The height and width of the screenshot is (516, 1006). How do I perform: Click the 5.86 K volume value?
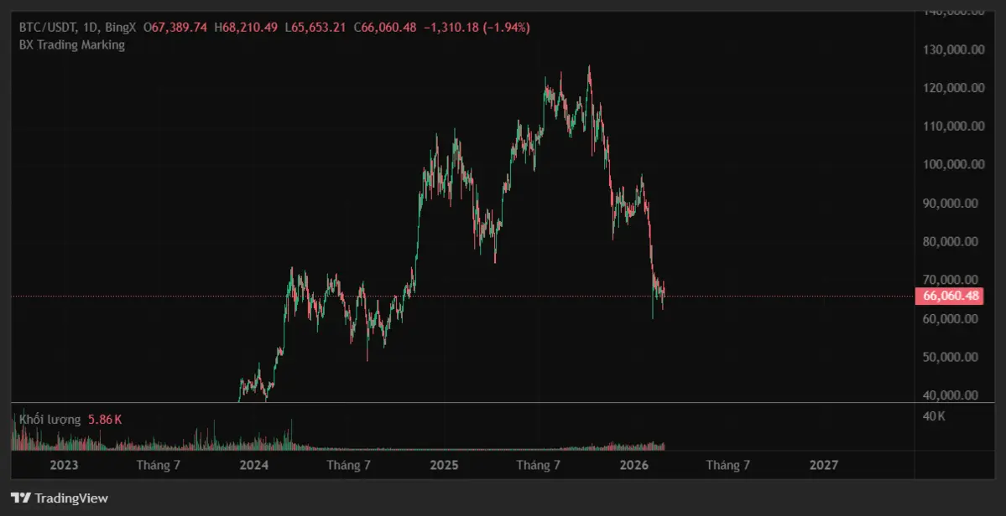pos(105,419)
